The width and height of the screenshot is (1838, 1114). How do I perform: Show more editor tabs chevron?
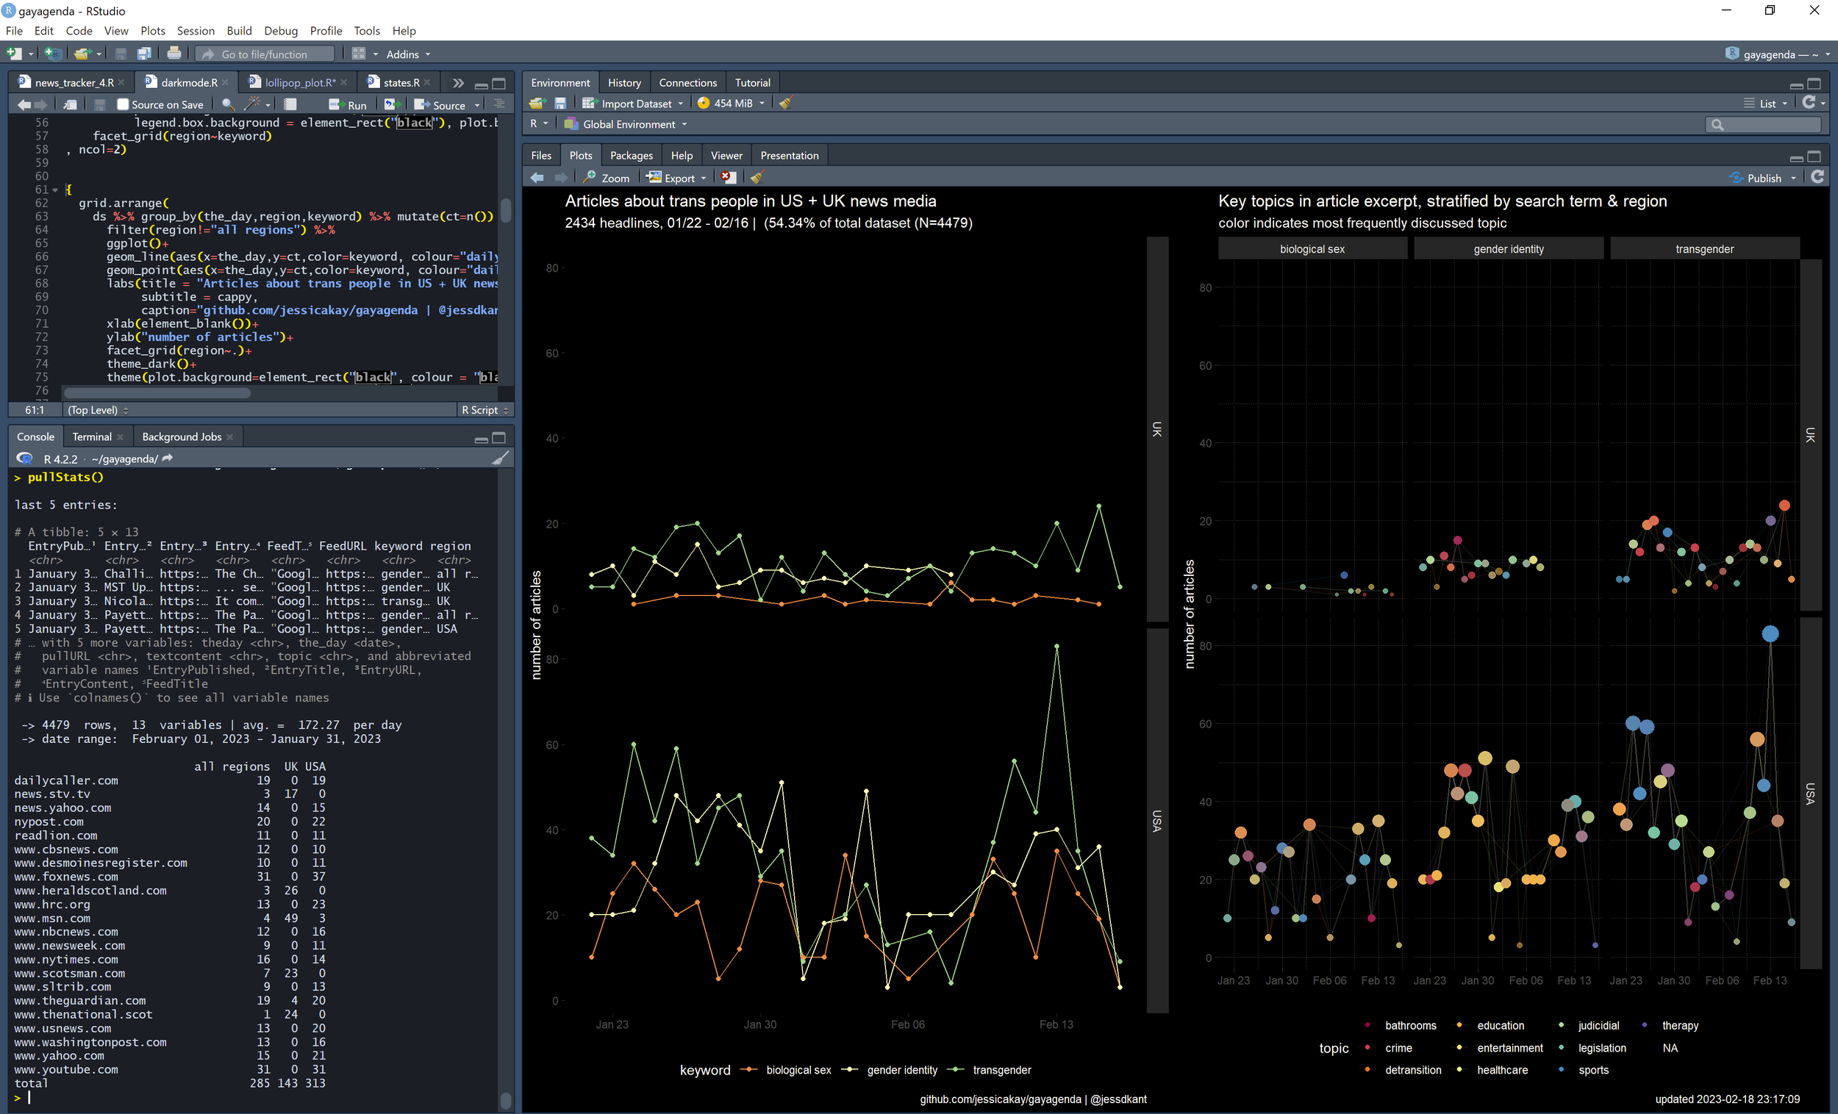[x=458, y=83]
